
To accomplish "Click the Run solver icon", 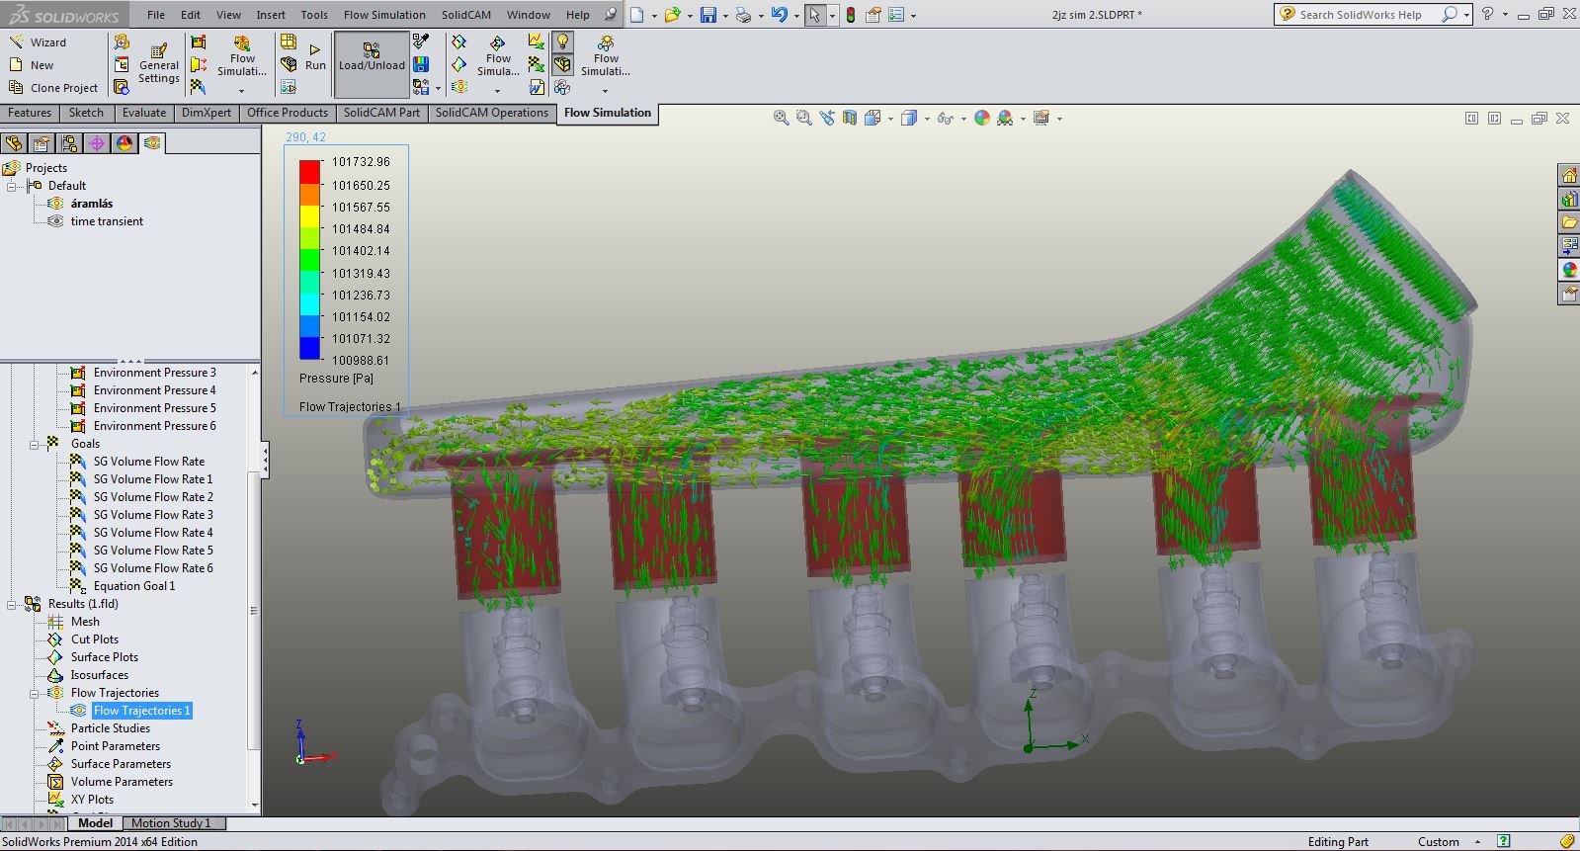I will tap(314, 50).
